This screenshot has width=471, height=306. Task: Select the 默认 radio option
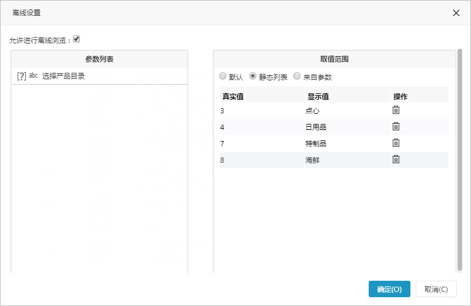(x=223, y=76)
